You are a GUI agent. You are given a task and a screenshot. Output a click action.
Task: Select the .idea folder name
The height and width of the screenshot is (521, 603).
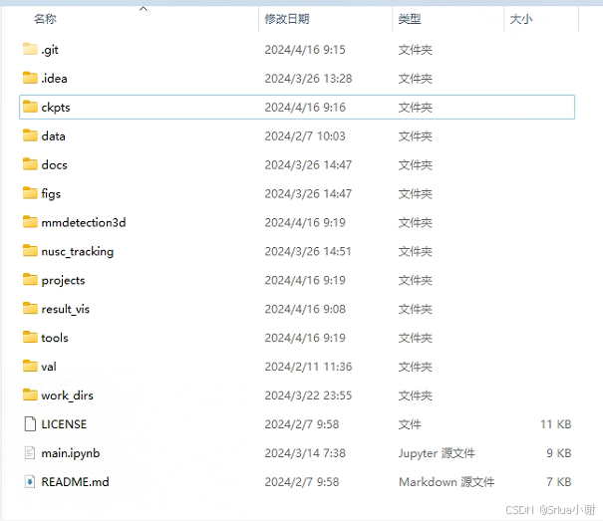click(54, 79)
